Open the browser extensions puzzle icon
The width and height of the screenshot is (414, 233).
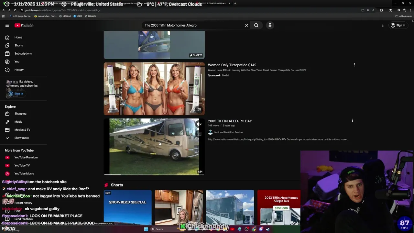[381, 10]
